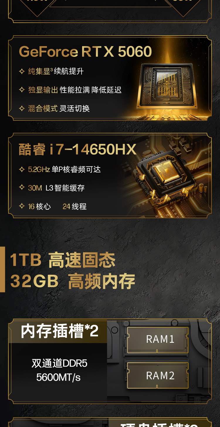This screenshot has width=220, height=427.
Task: Click the 酷睿 i7-14650HX heading
Action: click(x=78, y=150)
